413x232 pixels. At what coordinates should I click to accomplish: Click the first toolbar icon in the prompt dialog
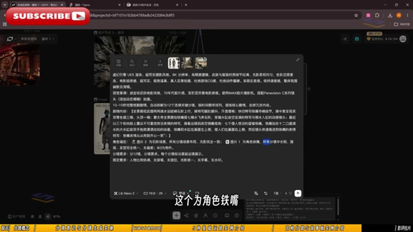pyautogui.click(x=118, y=63)
